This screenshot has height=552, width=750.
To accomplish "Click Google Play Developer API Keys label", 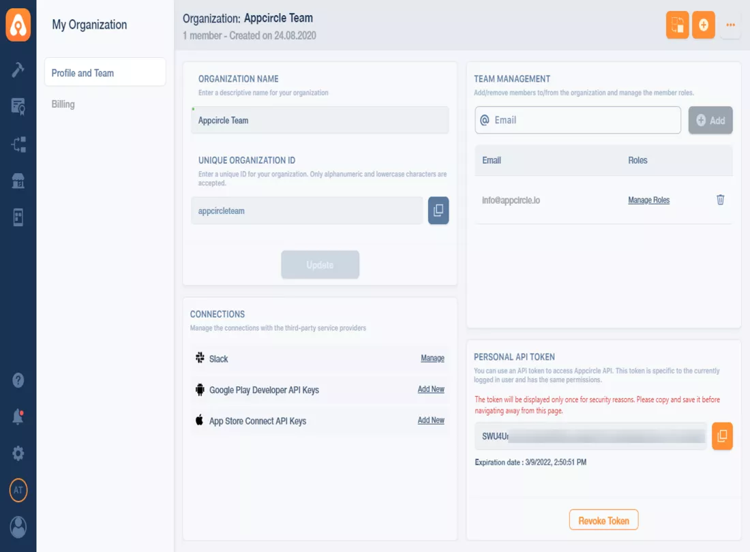I will [x=264, y=390].
